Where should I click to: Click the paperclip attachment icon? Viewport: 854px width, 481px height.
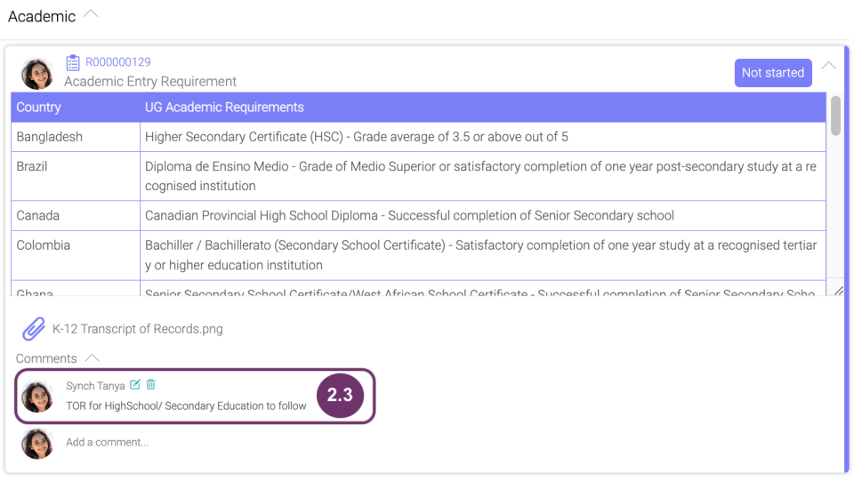click(x=33, y=329)
